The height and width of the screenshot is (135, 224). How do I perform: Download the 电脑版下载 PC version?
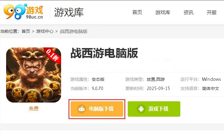(97, 109)
